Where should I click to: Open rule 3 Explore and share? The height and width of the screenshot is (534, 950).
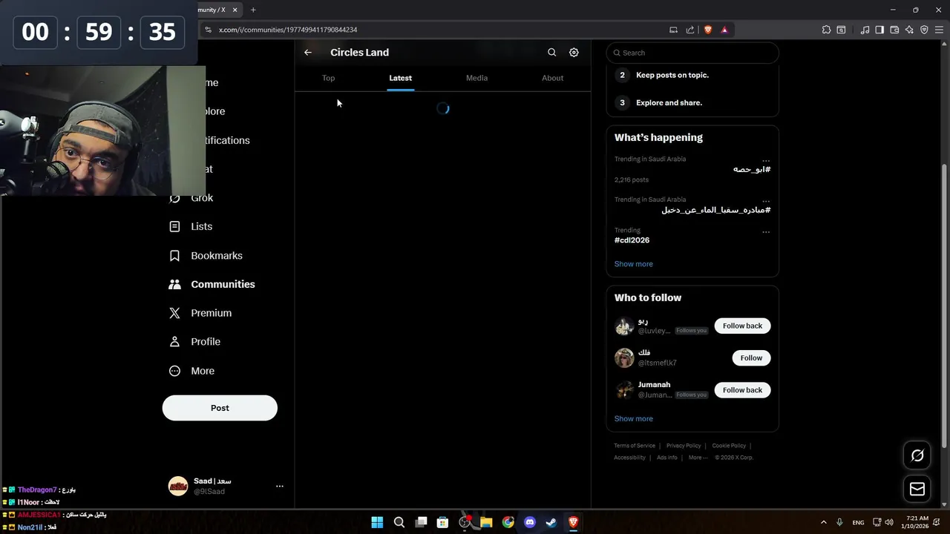[669, 103]
